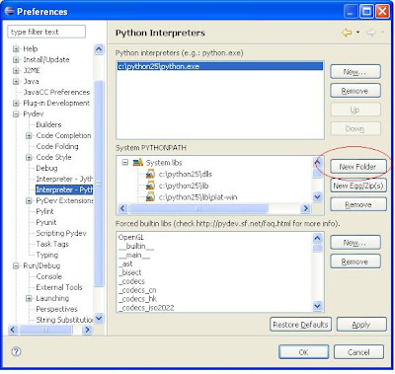
Task: Click Restore Defaults button
Action: (x=300, y=325)
